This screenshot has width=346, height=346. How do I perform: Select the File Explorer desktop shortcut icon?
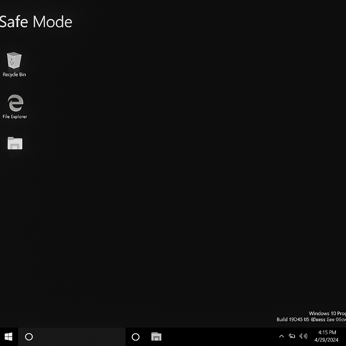tap(15, 103)
